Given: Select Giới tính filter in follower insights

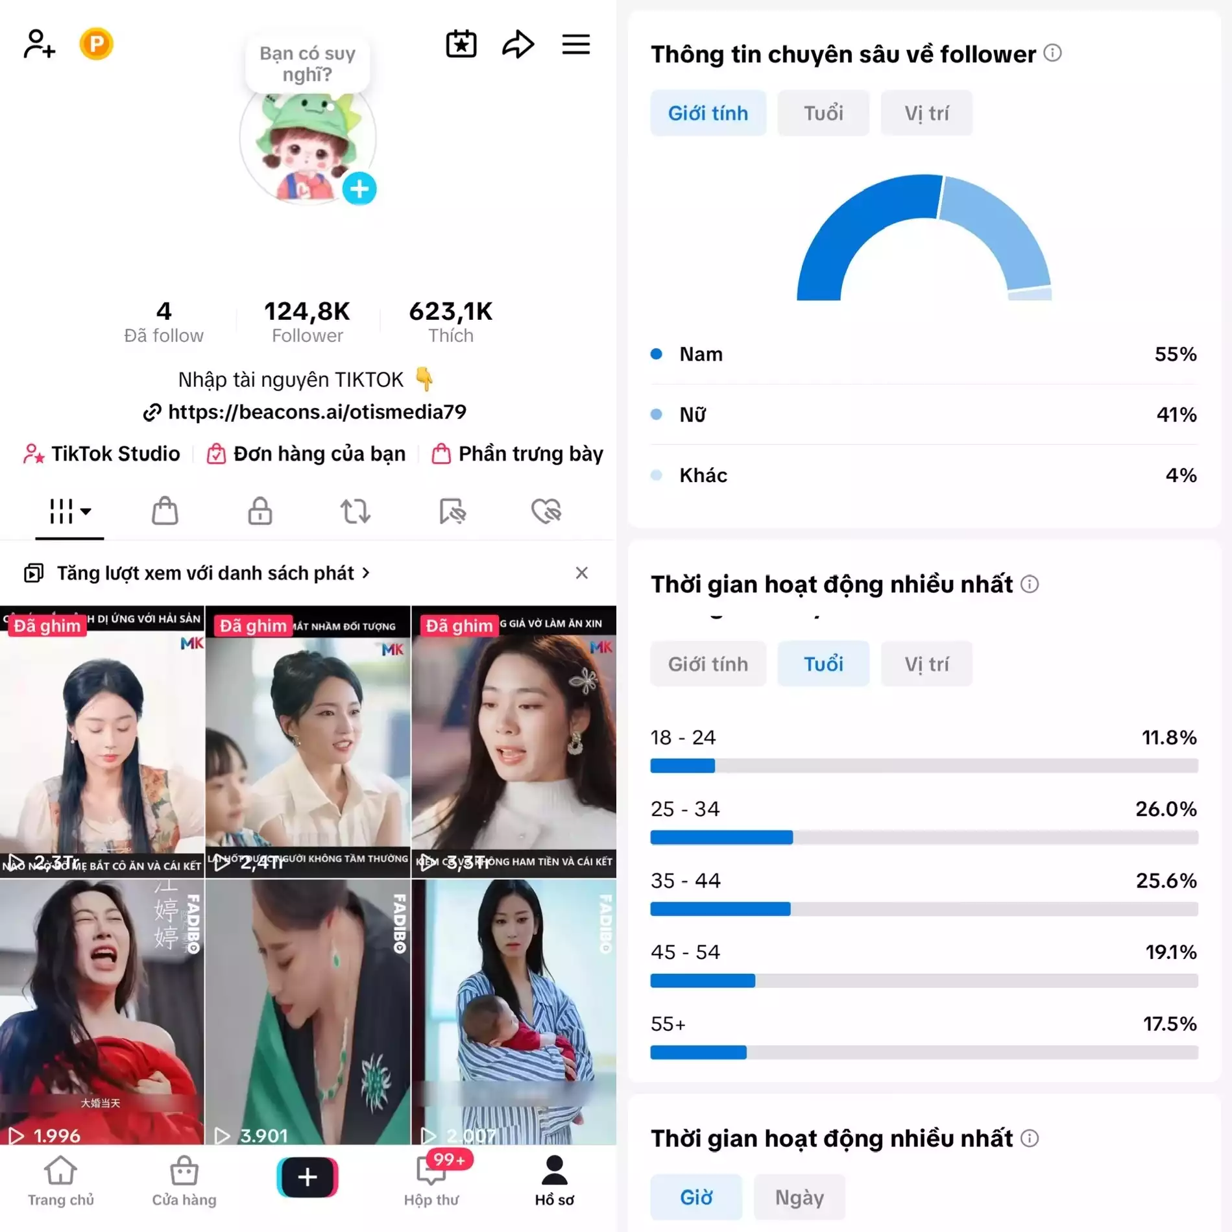Looking at the screenshot, I should pos(708,113).
